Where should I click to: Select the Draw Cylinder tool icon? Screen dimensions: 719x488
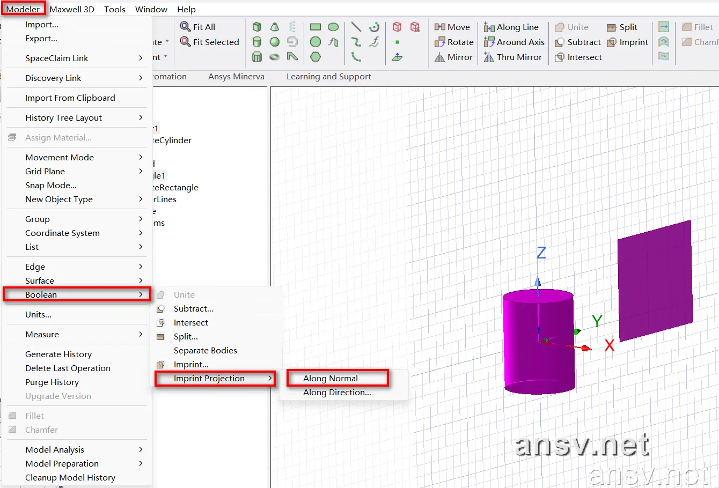tap(257, 42)
